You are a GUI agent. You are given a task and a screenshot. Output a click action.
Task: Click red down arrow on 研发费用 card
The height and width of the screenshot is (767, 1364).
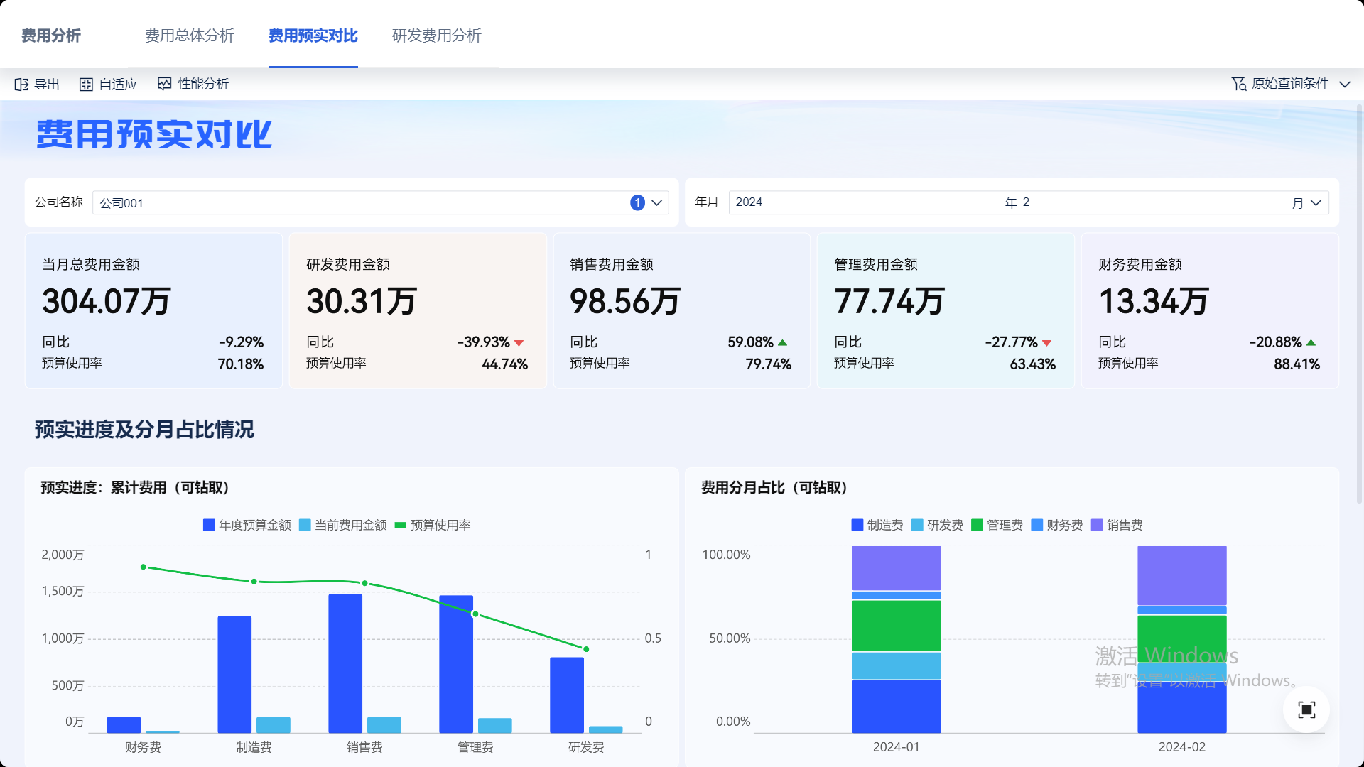(519, 343)
